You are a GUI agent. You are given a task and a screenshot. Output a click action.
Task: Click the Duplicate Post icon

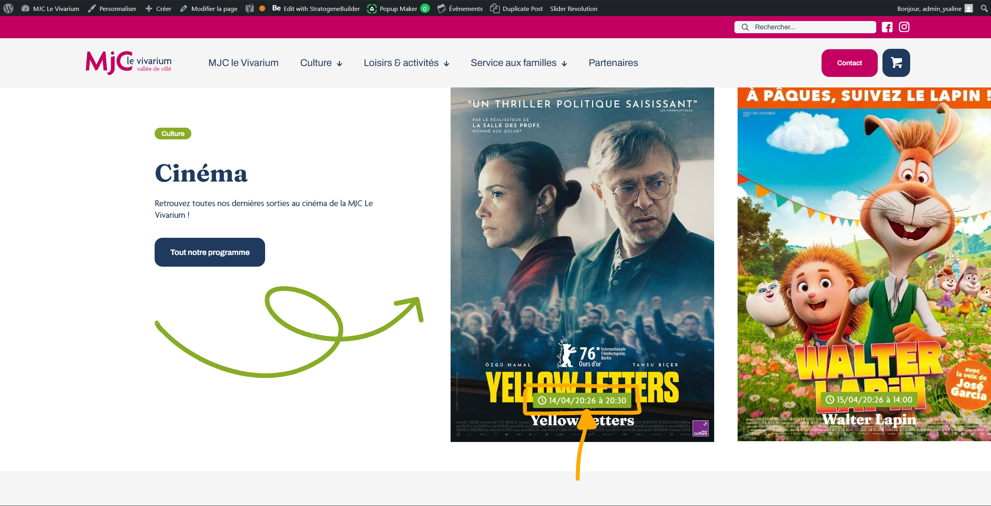pos(495,8)
